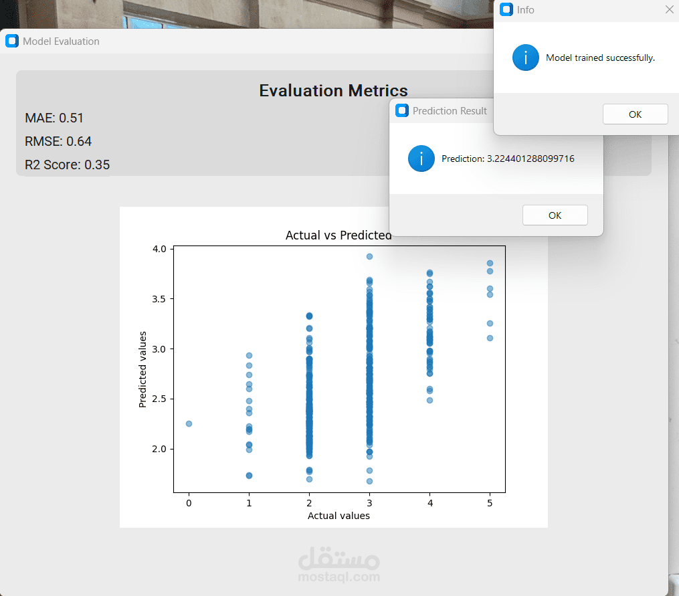The image size is (679, 596).
Task: Click the Actual values axis label
Action: 338,516
